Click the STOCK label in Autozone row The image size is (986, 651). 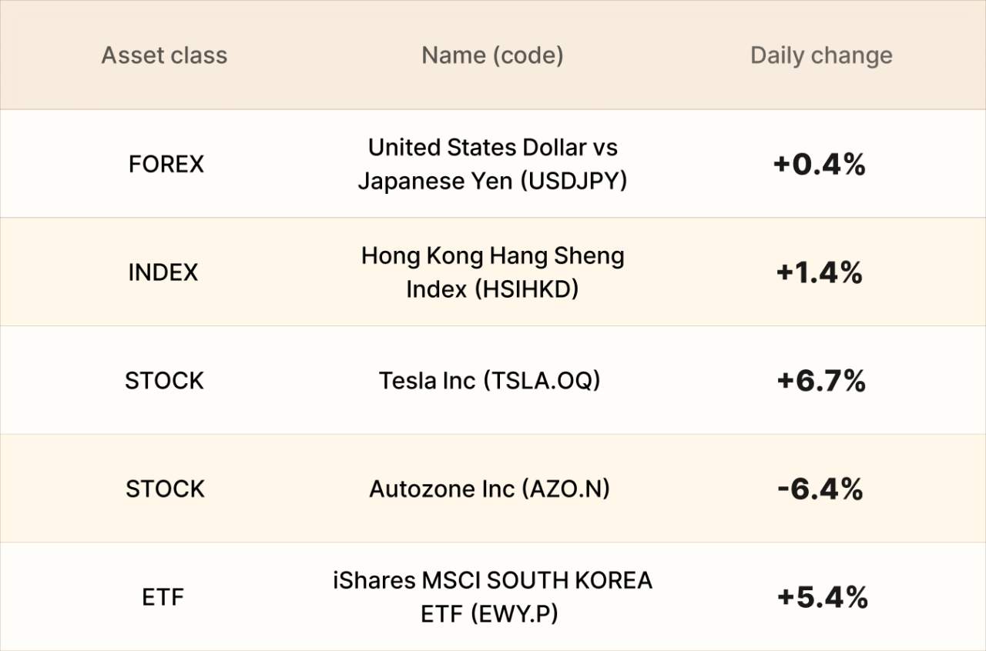coord(164,489)
